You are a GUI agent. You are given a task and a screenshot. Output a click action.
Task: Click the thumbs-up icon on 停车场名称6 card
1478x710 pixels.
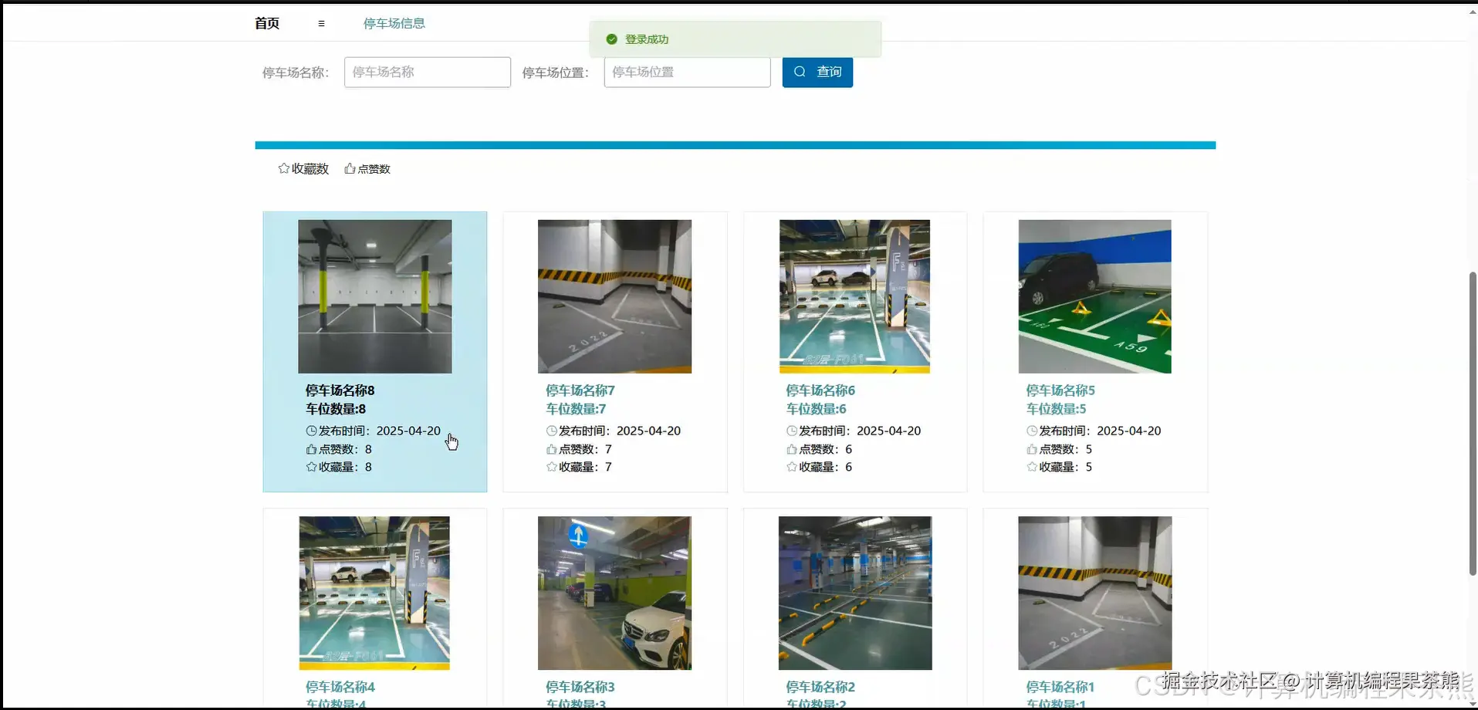[792, 449]
